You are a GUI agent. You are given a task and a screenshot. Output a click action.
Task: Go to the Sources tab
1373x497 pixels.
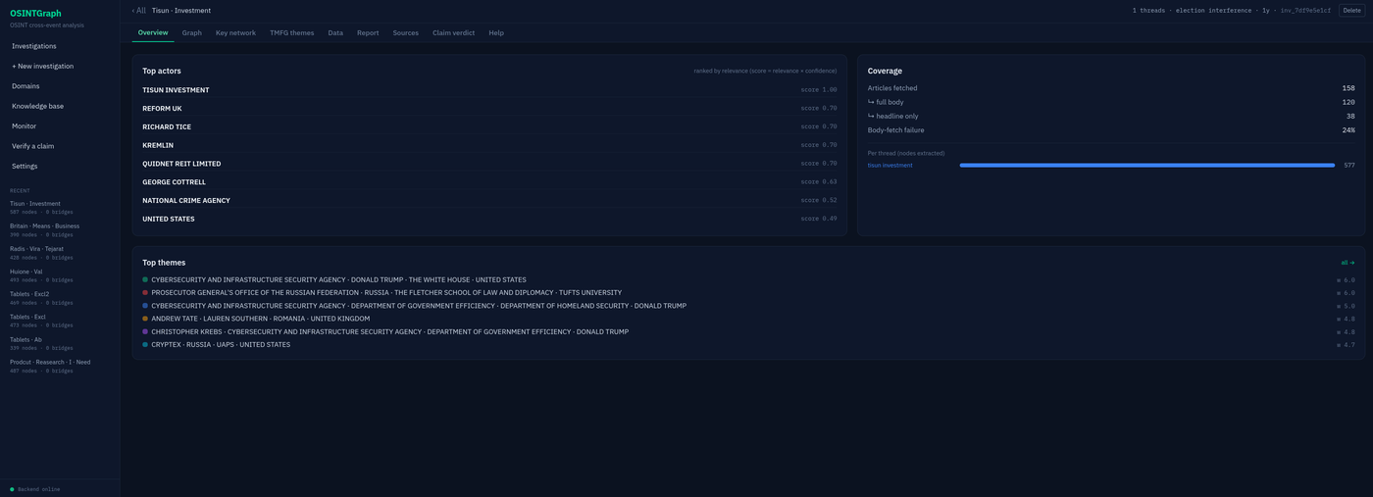point(406,32)
